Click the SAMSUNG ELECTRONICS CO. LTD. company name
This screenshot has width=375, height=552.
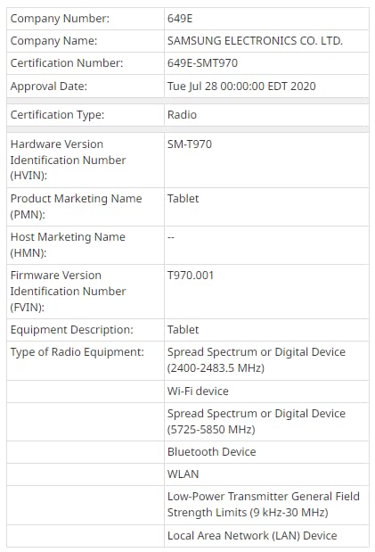[x=255, y=41]
